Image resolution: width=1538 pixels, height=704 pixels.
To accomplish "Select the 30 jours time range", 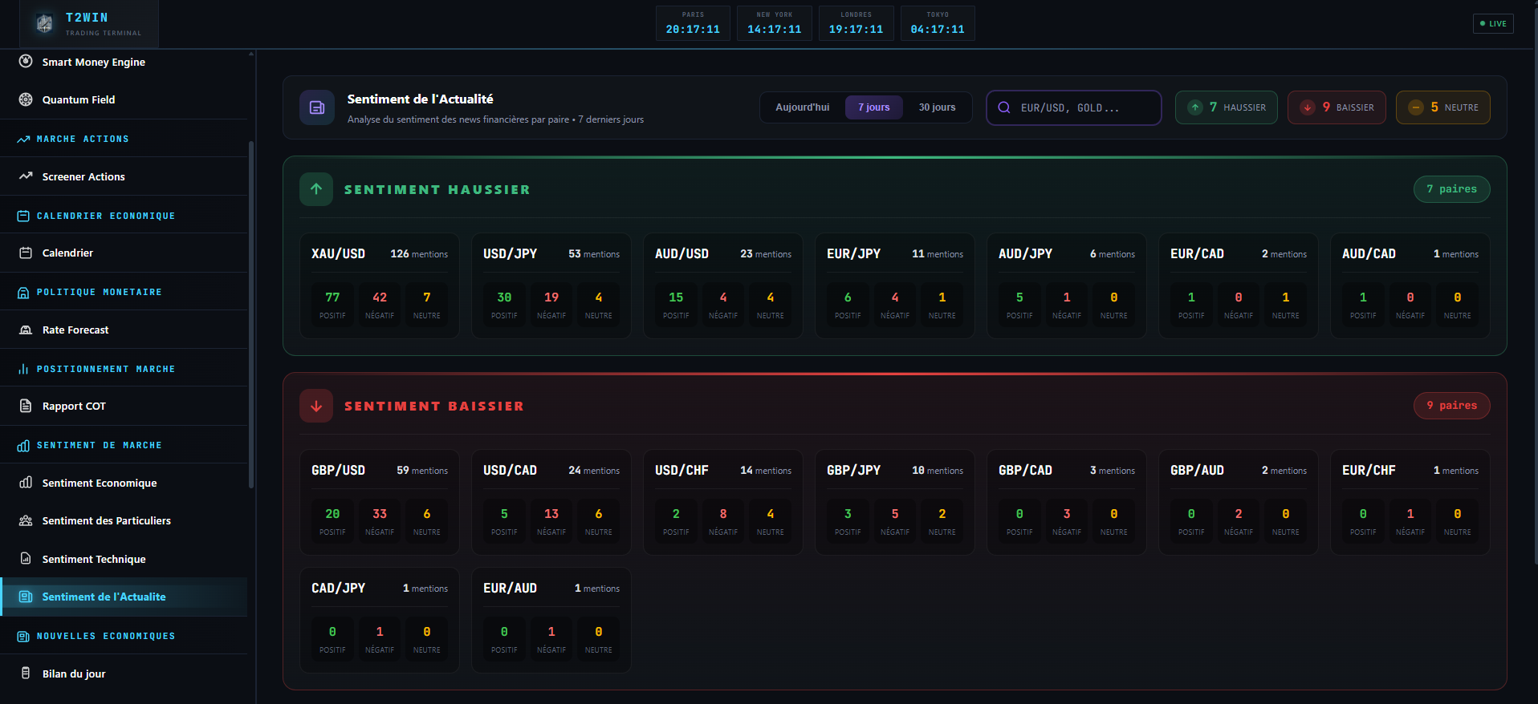I will pos(937,107).
